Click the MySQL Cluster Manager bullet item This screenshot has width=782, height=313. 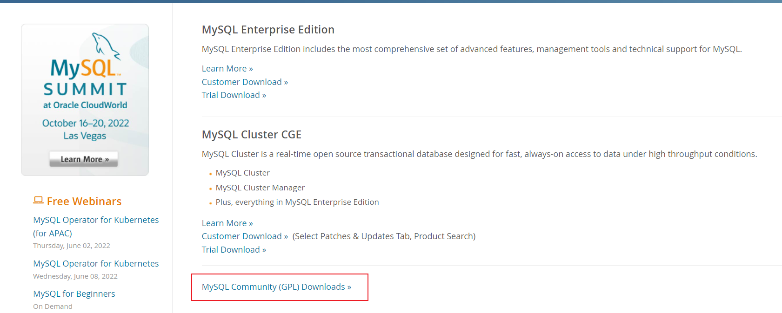pos(260,188)
